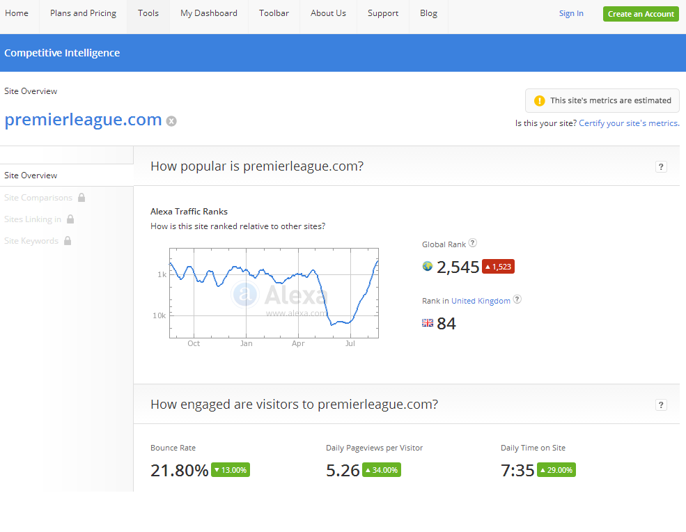Click the United Kingdom flag icon
686x532 pixels.
[x=428, y=323]
